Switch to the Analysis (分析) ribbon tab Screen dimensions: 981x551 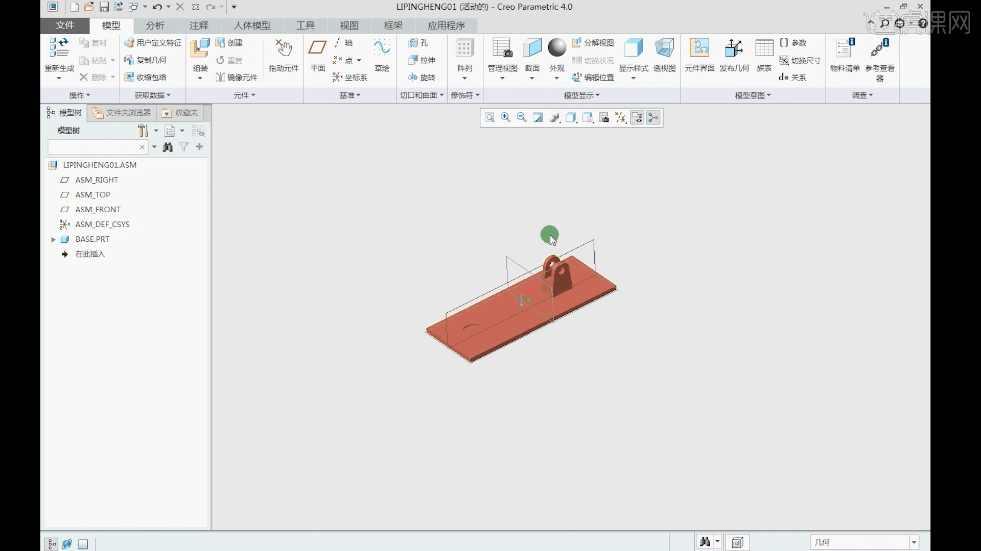pos(155,26)
